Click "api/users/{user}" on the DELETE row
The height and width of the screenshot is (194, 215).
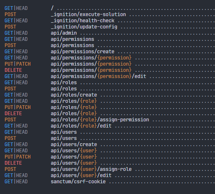74,163
